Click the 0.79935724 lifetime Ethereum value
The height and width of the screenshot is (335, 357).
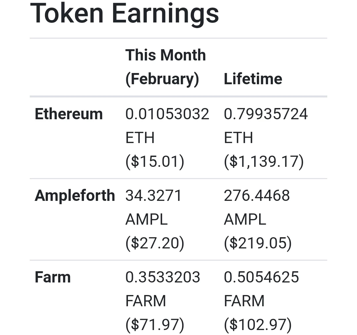266,114
